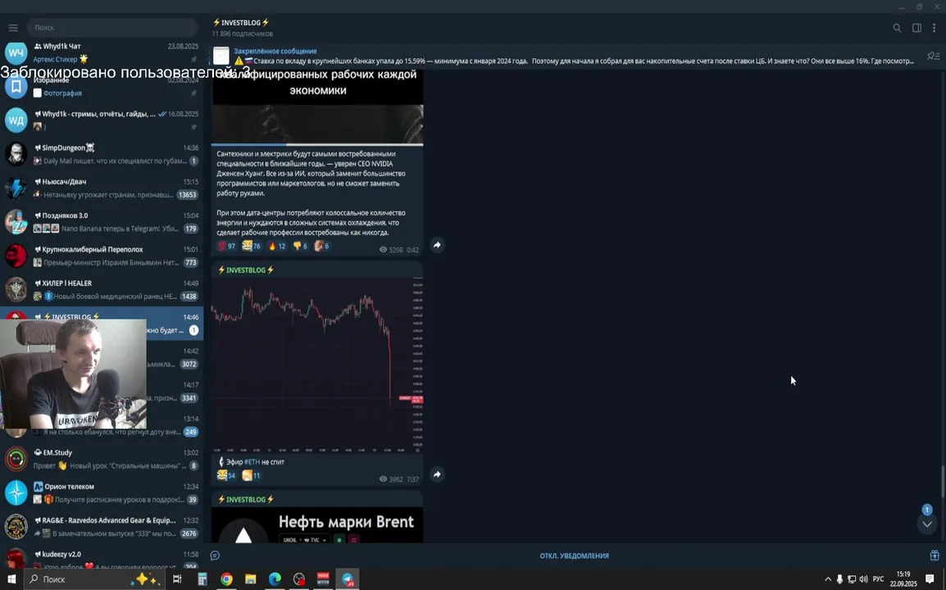Click the 54 reaction under the ETH post
The width and height of the screenshot is (946, 590).
226,475
